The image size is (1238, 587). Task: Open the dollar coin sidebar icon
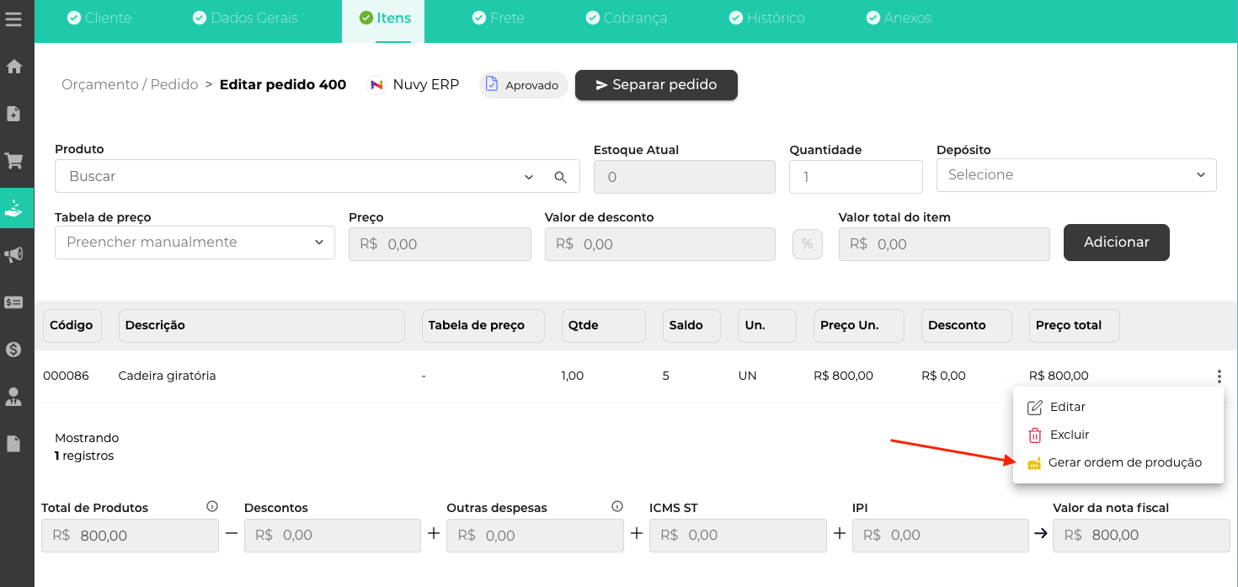coord(14,349)
